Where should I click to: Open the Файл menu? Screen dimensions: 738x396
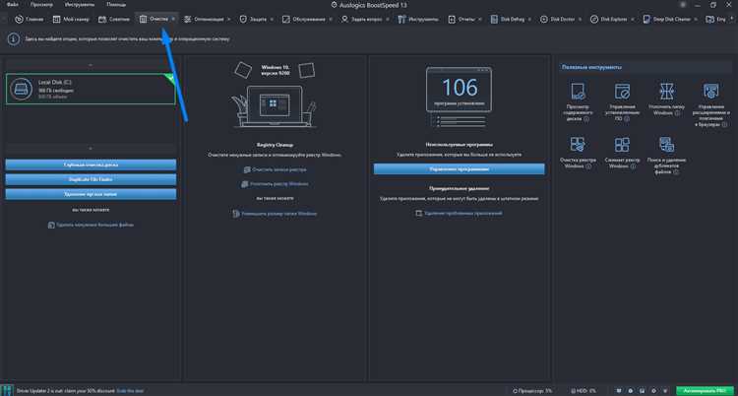click(x=13, y=5)
